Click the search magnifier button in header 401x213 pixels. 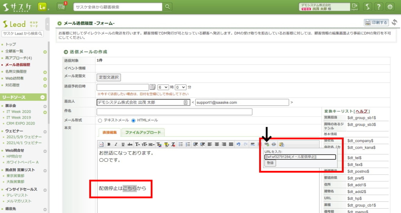[167, 7]
